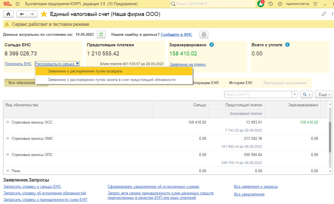Select Заявление о распоряжении путем зачета
The width and height of the screenshot is (334, 204).
[x=114, y=80]
